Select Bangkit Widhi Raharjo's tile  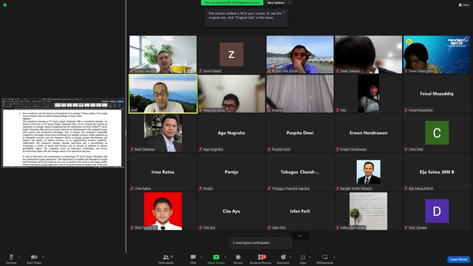click(x=368, y=172)
